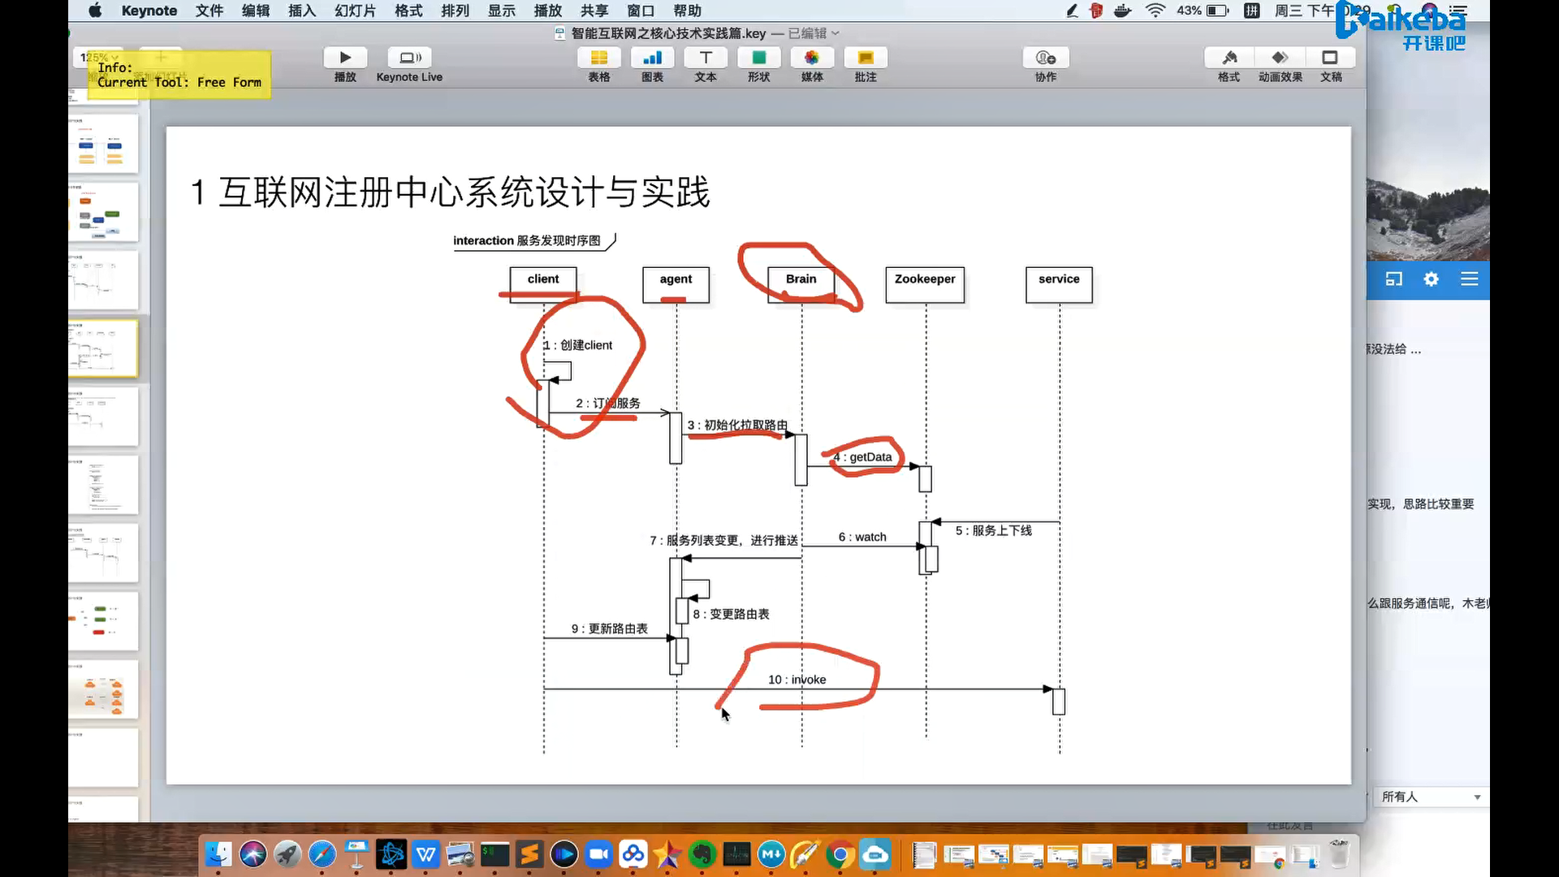
Task: Add a text box with the 文本 icon
Action: [706, 58]
